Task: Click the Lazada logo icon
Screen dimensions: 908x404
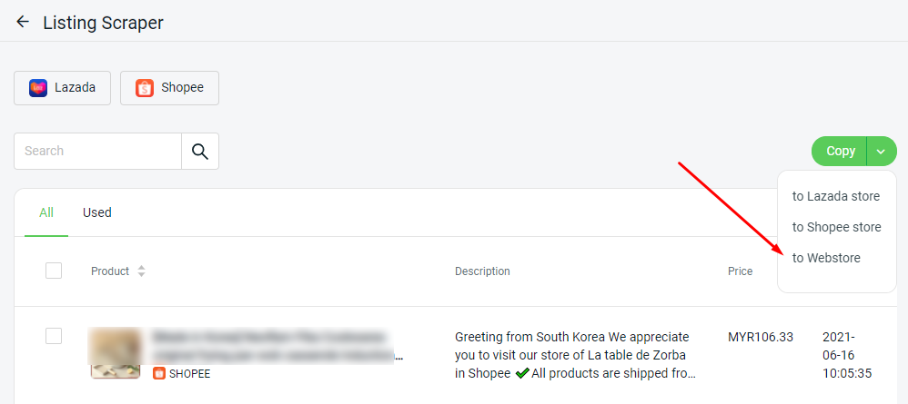Action: click(38, 88)
